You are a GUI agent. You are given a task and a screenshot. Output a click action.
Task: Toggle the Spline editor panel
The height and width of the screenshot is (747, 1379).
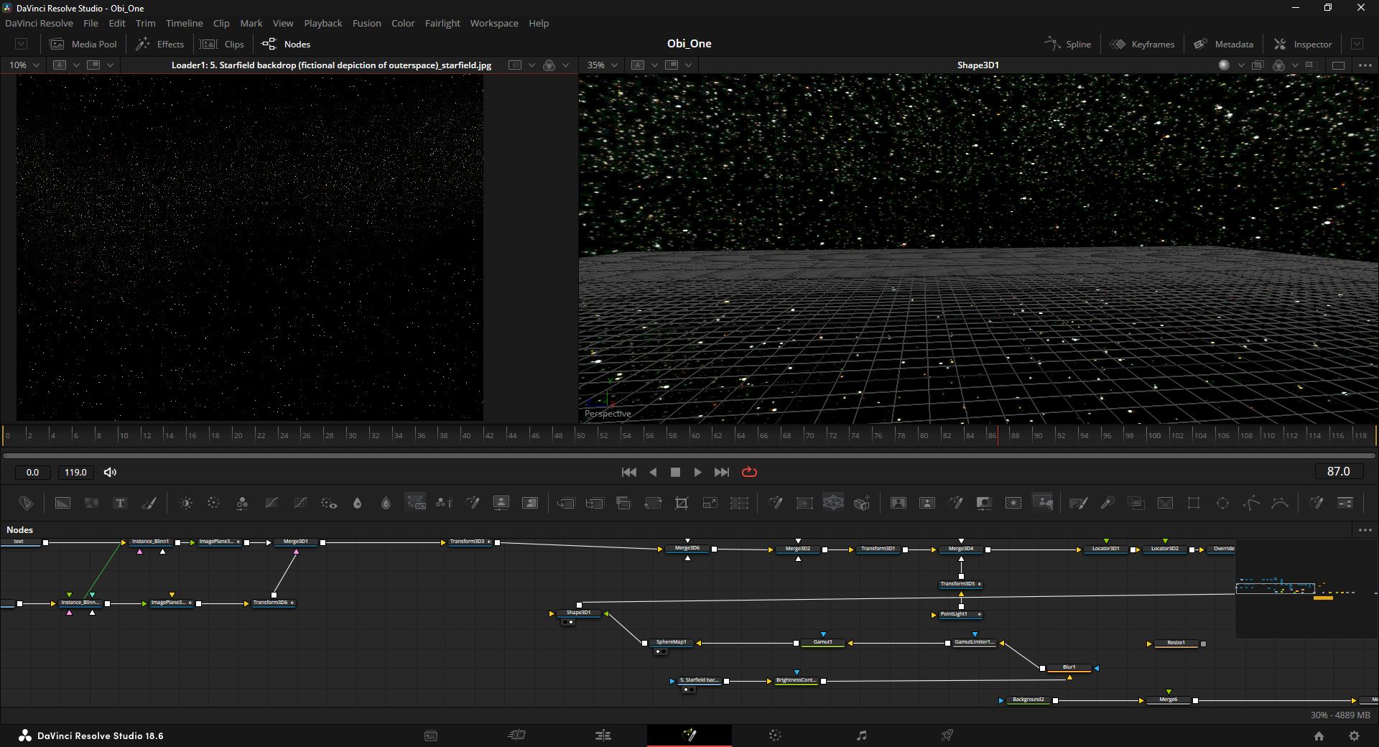click(x=1067, y=44)
